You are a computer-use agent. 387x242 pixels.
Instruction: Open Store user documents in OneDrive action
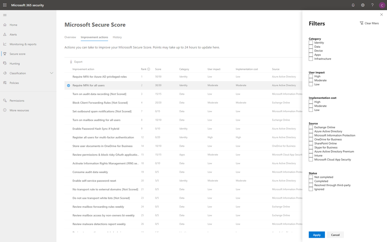(102, 146)
